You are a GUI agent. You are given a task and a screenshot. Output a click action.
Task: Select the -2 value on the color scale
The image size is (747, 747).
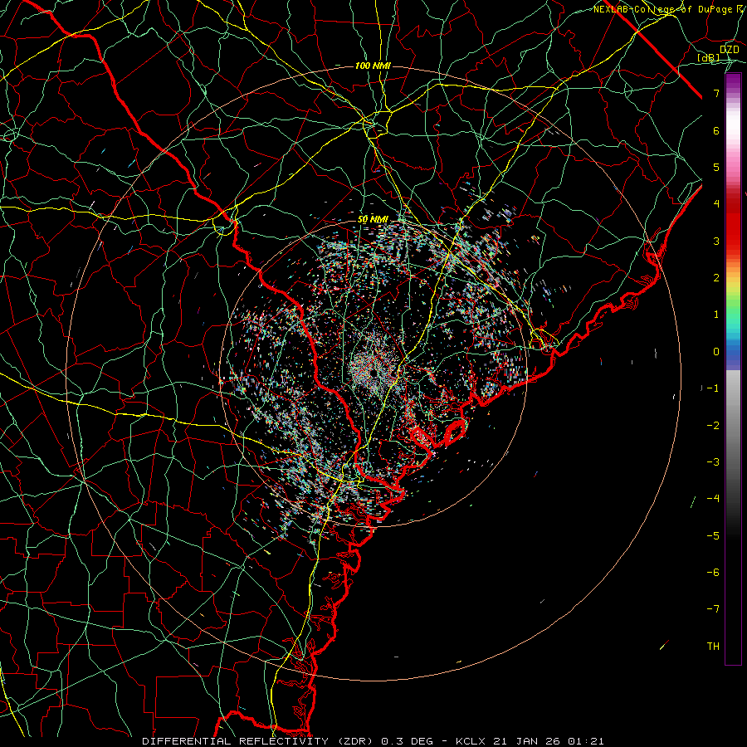point(713,426)
